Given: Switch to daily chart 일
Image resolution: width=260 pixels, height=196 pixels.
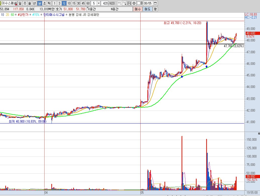Looking at the screenshot, I should [20, 3].
